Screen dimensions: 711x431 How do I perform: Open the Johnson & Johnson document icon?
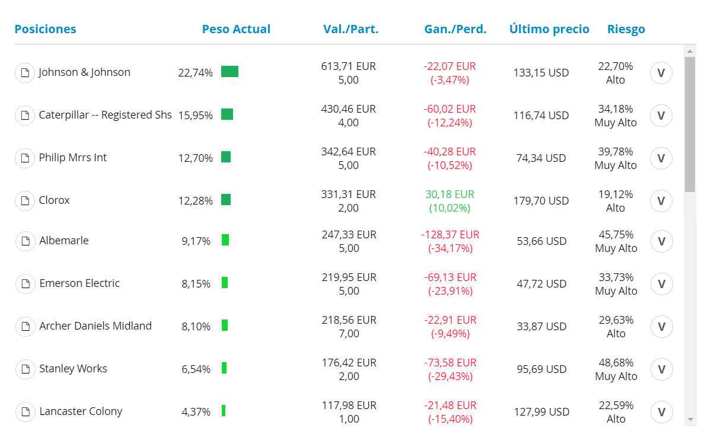tap(25, 72)
